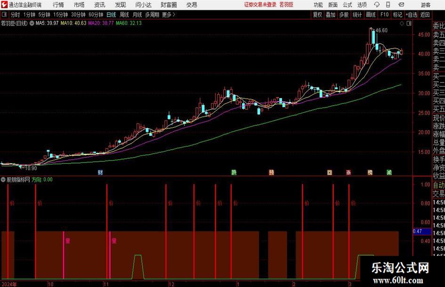Click the 证券交易未登录 login link
Viewport: 445px width, 287px height.
coord(260,5)
